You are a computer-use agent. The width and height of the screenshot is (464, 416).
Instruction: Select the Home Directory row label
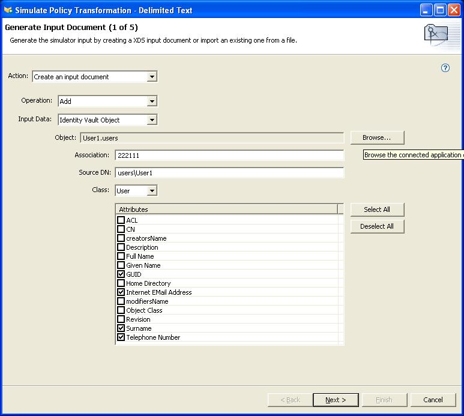click(x=148, y=283)
